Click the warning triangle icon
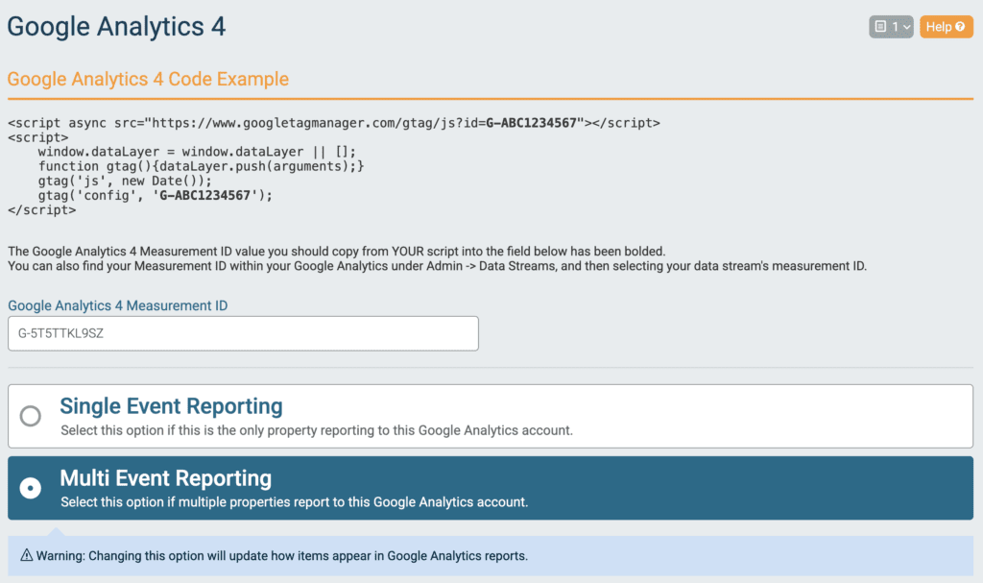The width and height of the screenshot is (983, 583). 27,555
